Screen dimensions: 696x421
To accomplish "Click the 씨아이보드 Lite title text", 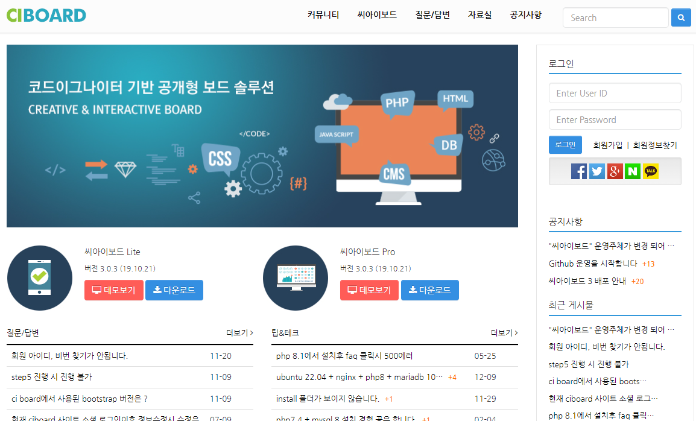I will [x=112, y=252].
